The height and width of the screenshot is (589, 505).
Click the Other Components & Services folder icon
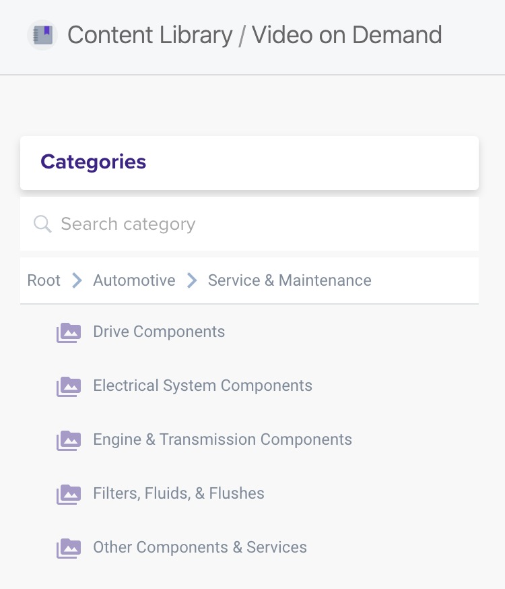tap(69, 548)
